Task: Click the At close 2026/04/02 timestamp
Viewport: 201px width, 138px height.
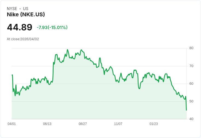Action: tap(23, 39)
